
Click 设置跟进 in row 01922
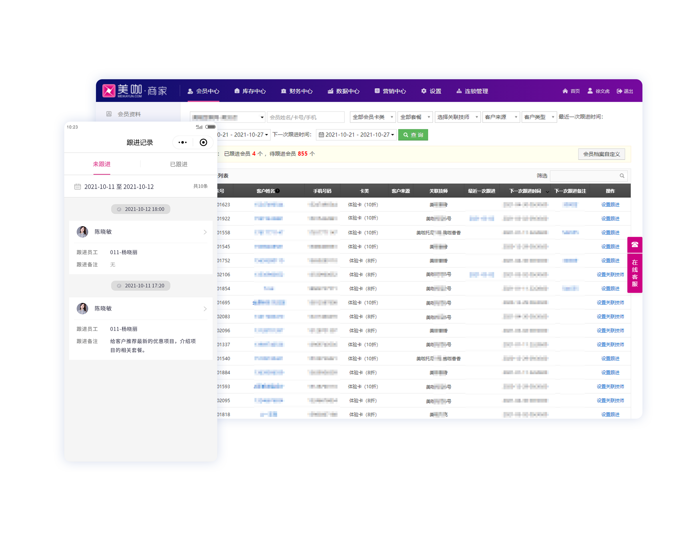(610, 219)
